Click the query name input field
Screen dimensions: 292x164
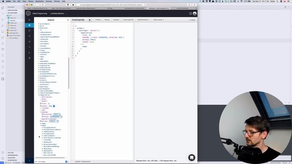pyautogui.click(x=53, y=162)
